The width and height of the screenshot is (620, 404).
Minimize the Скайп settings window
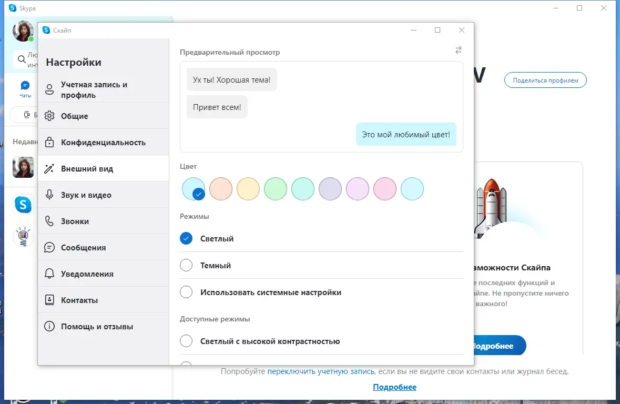(x=414, y=30)
